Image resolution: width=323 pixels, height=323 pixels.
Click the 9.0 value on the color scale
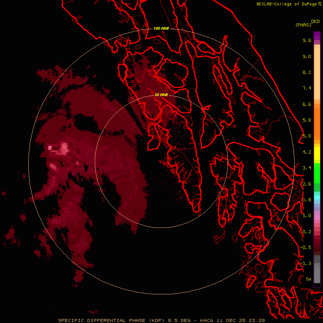point(307,56)
